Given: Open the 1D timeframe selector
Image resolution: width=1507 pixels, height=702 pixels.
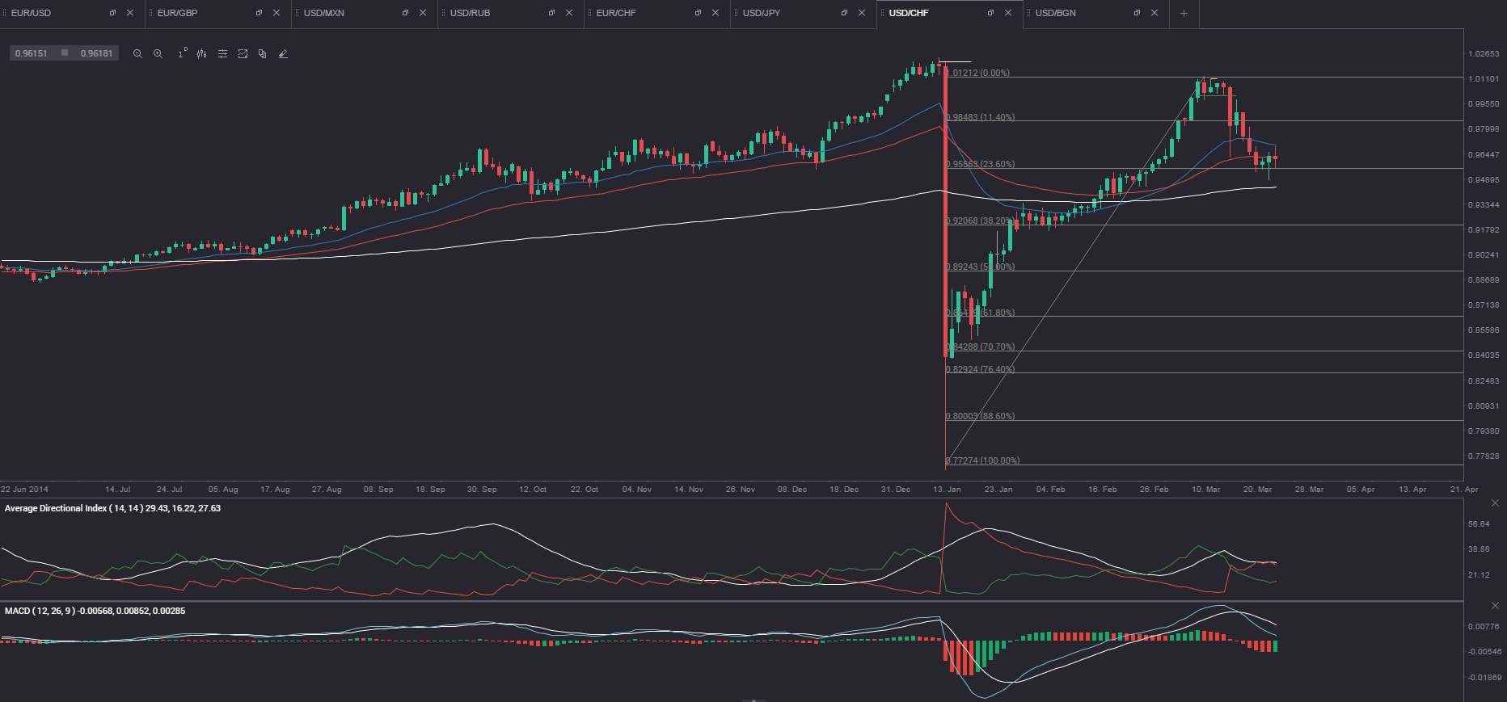Looking at the screenshot, I should click(x=181, y=54).
